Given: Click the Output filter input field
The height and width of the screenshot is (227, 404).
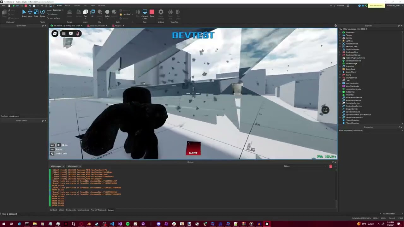Looking at the screenshot, I should click(305, 166).
